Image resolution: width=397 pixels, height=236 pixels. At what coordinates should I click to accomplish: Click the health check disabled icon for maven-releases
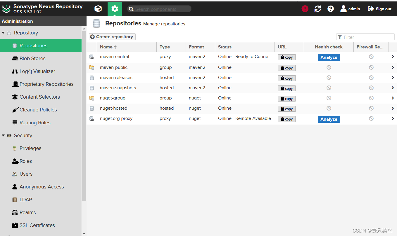tap(329, 78)
